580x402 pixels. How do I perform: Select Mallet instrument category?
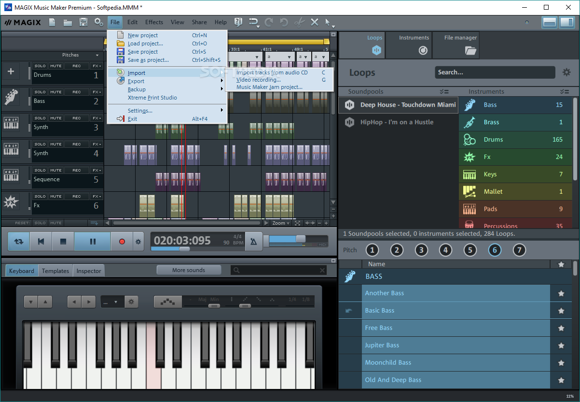515,192
